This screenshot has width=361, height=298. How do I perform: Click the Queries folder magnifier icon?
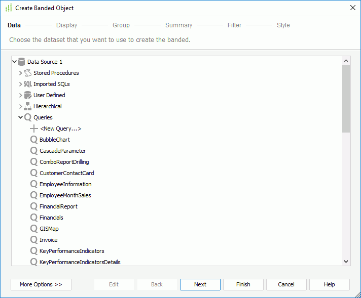pyautogui.click(x=27, y=117)
